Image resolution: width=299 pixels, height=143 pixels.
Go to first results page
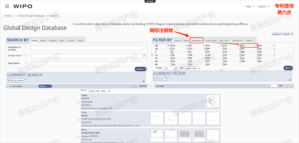tap(263, 86)
